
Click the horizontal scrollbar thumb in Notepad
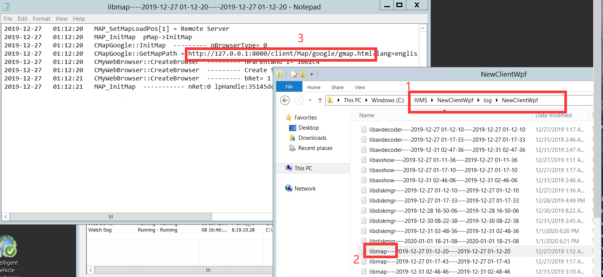point(110,216)
